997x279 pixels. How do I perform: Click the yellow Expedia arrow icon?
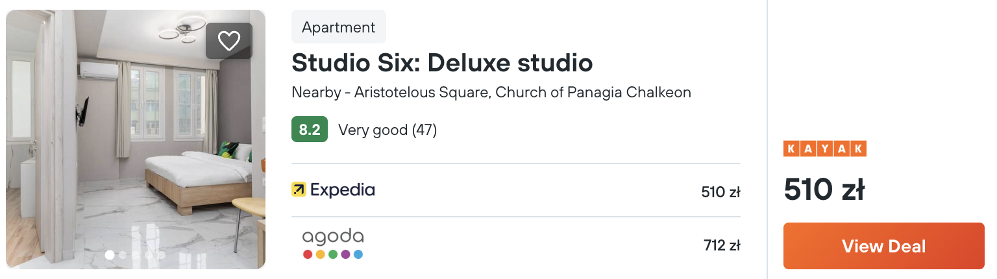pos(299,189)
